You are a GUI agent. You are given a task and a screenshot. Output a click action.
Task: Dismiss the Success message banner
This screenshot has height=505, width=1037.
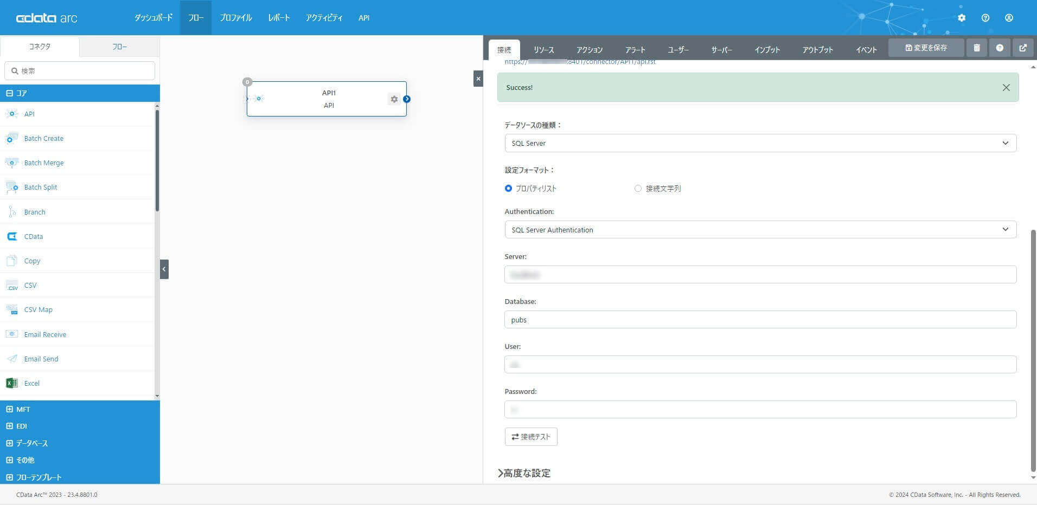(1006, 87)
